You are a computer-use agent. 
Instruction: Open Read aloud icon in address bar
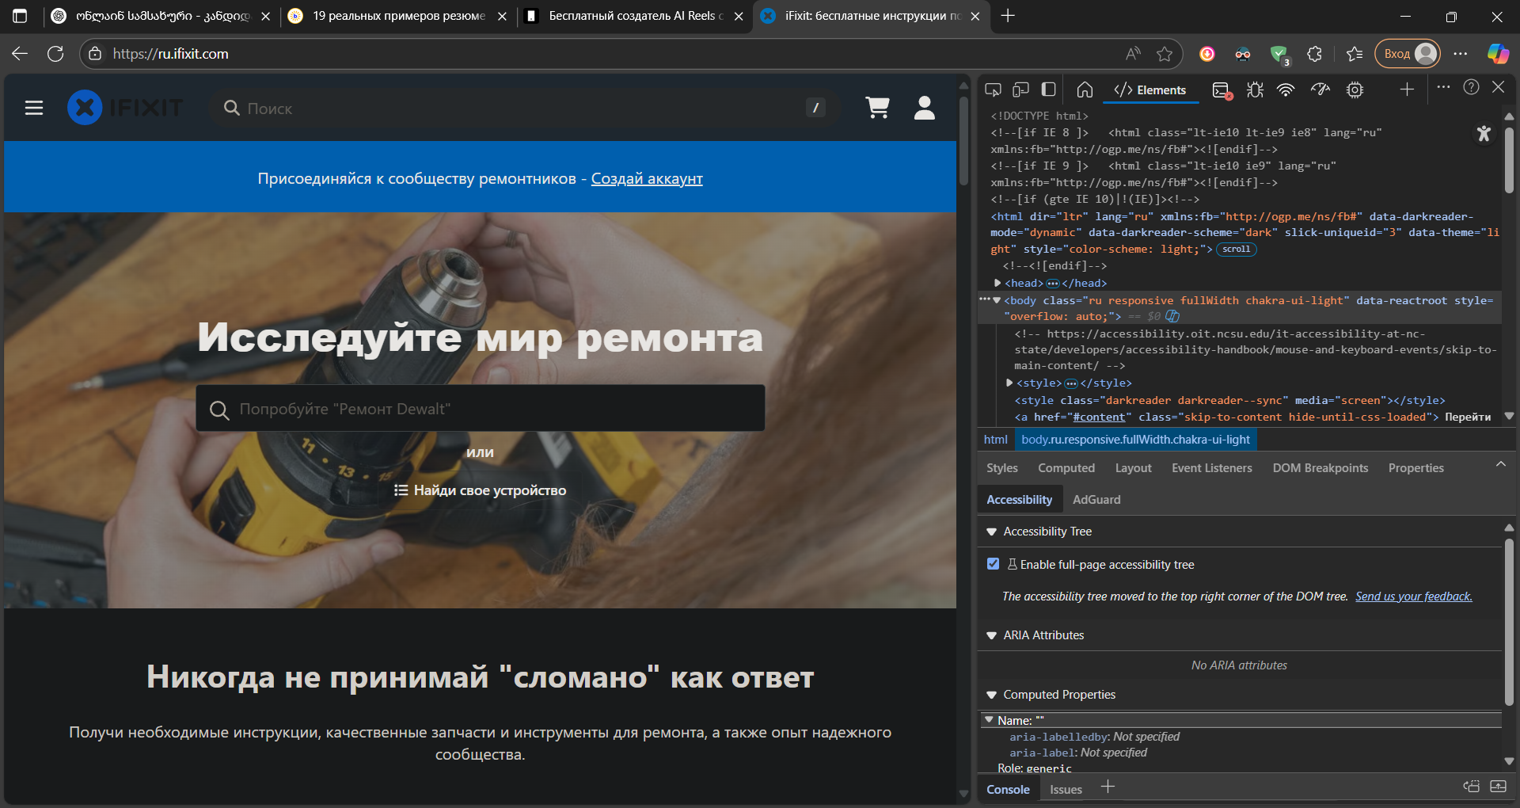pos(1133,54)
